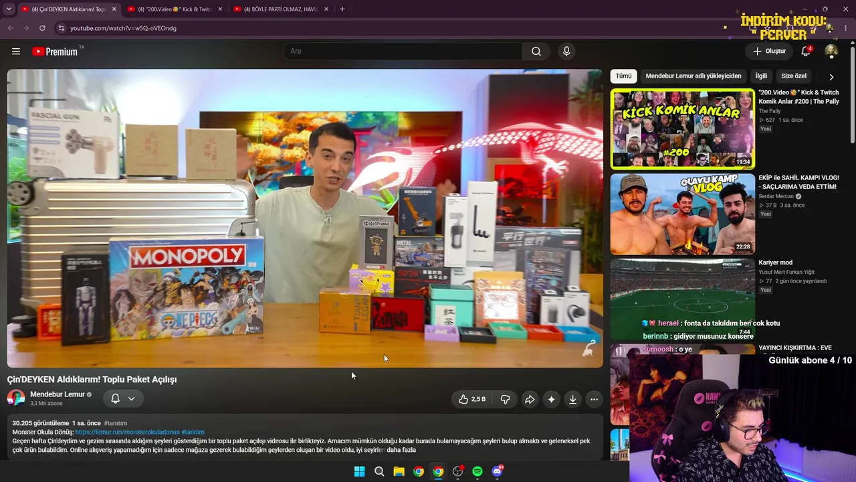
Task: Click the main video player
Action: coord(305,218)
